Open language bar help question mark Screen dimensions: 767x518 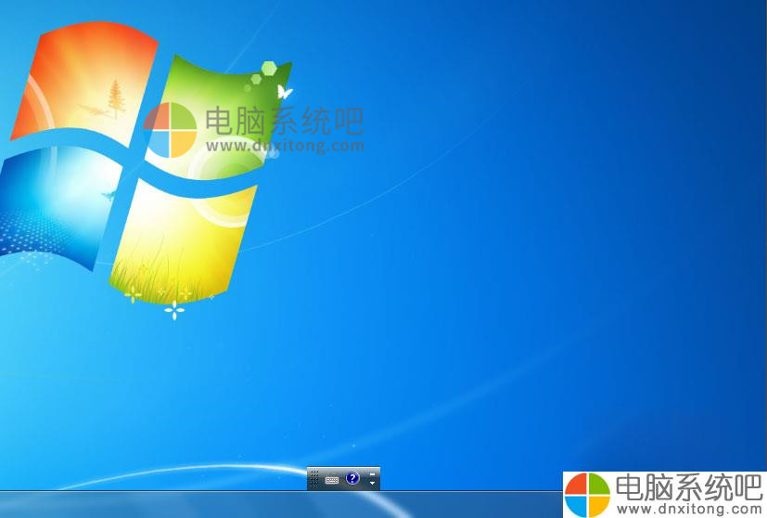point(352,478)
